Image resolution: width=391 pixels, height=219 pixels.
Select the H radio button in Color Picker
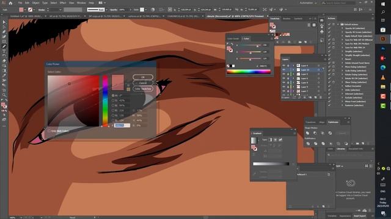tap(113, 96)
